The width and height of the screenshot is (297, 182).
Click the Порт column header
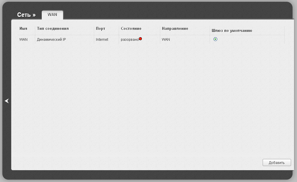pos(100,29)
